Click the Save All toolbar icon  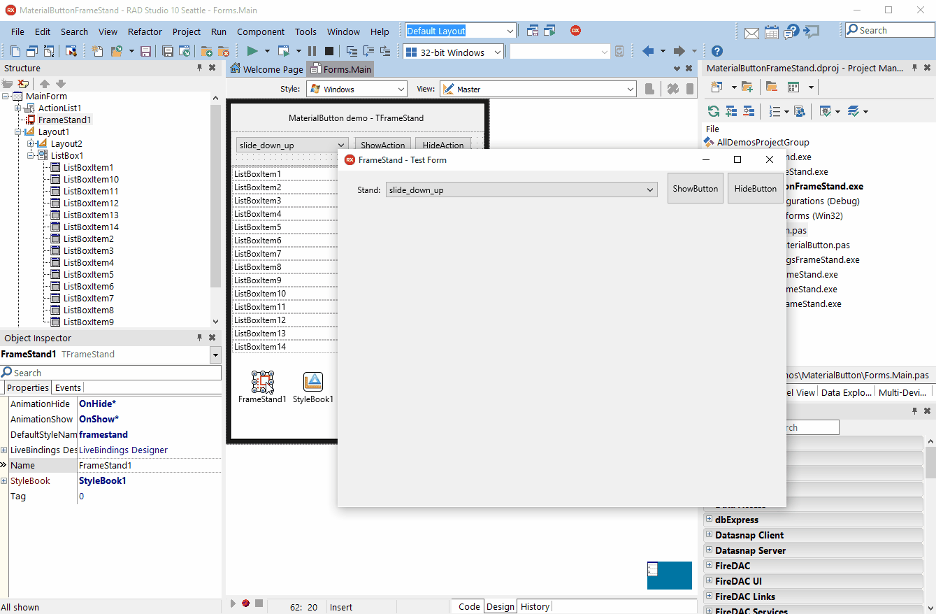pos(168,51)
